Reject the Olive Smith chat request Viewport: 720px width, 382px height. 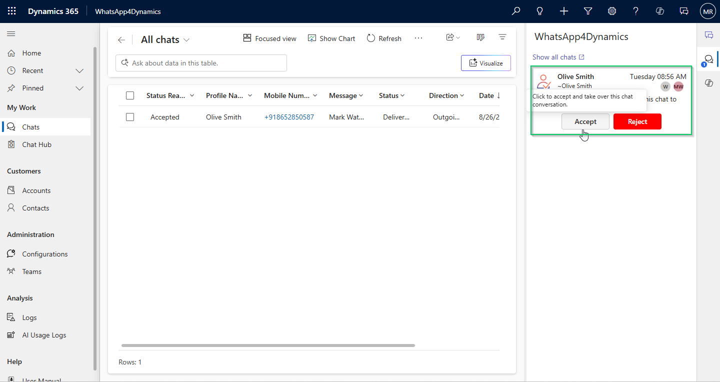point(637,121)
